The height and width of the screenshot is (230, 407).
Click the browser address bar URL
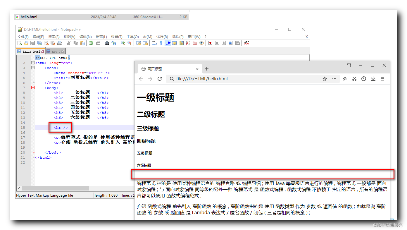(202, 79)
